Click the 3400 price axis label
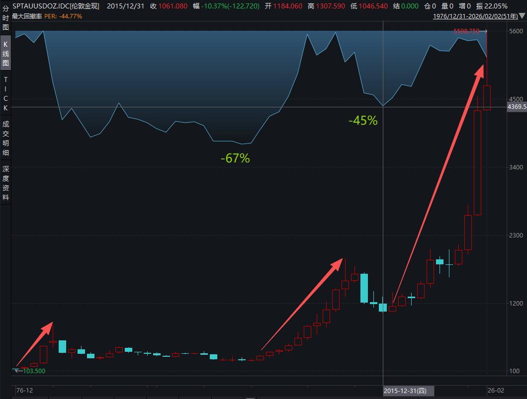Image resolution: width=527 pixels, height=399 pixels. click(x=516, y=167)
